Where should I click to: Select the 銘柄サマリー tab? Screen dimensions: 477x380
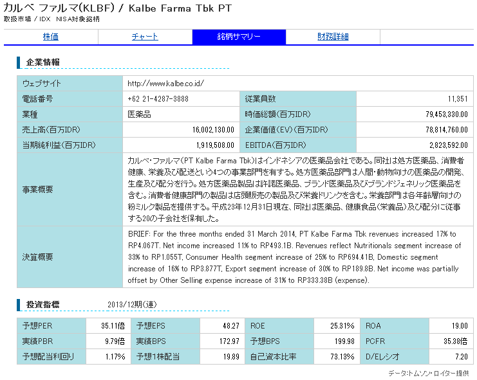click(x=239, y=37)
